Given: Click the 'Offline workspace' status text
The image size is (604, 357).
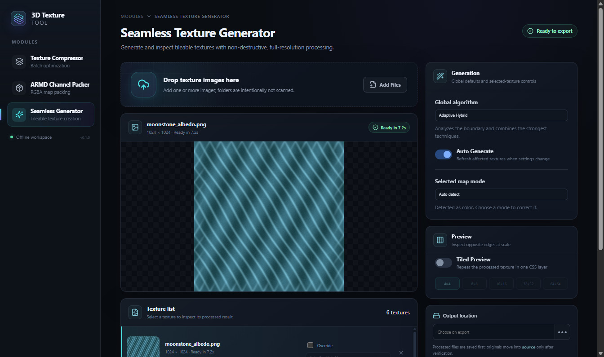Looking at the screenshot, I should click(x=34, y=137).
